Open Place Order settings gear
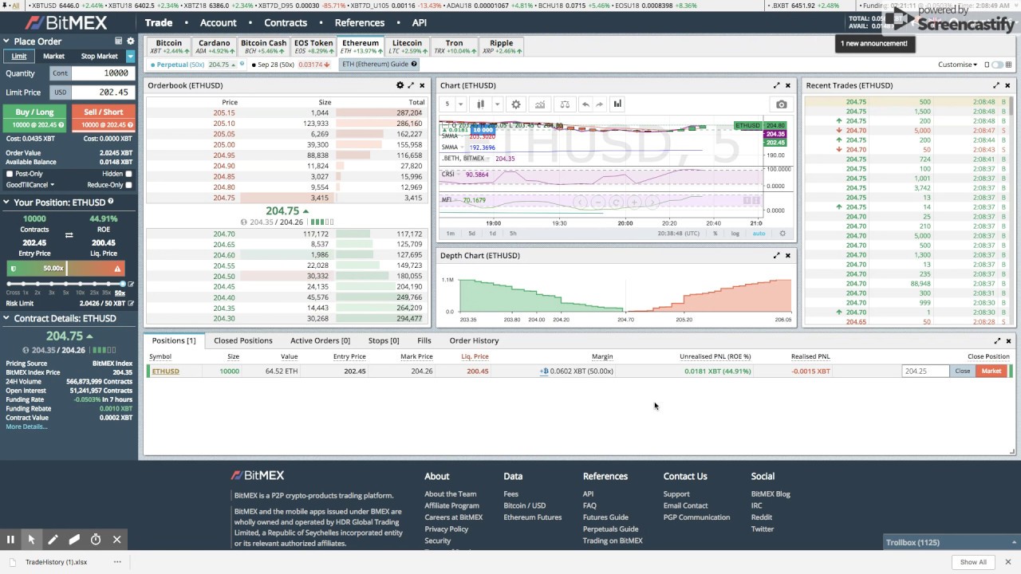The width and height of the screenshot is (1021, 574). click(131, 41)
